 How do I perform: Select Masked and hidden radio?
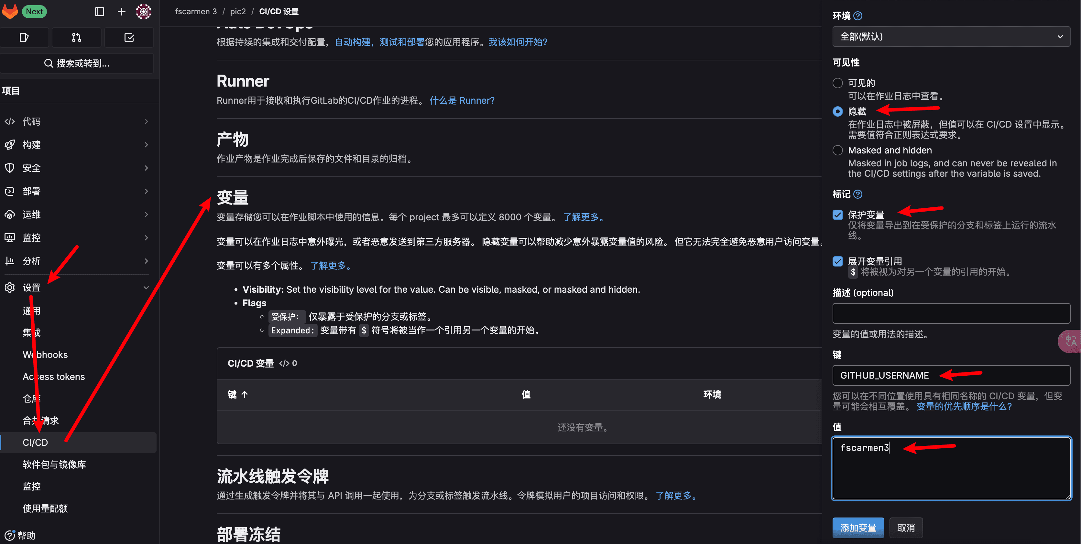pos(838,150)
